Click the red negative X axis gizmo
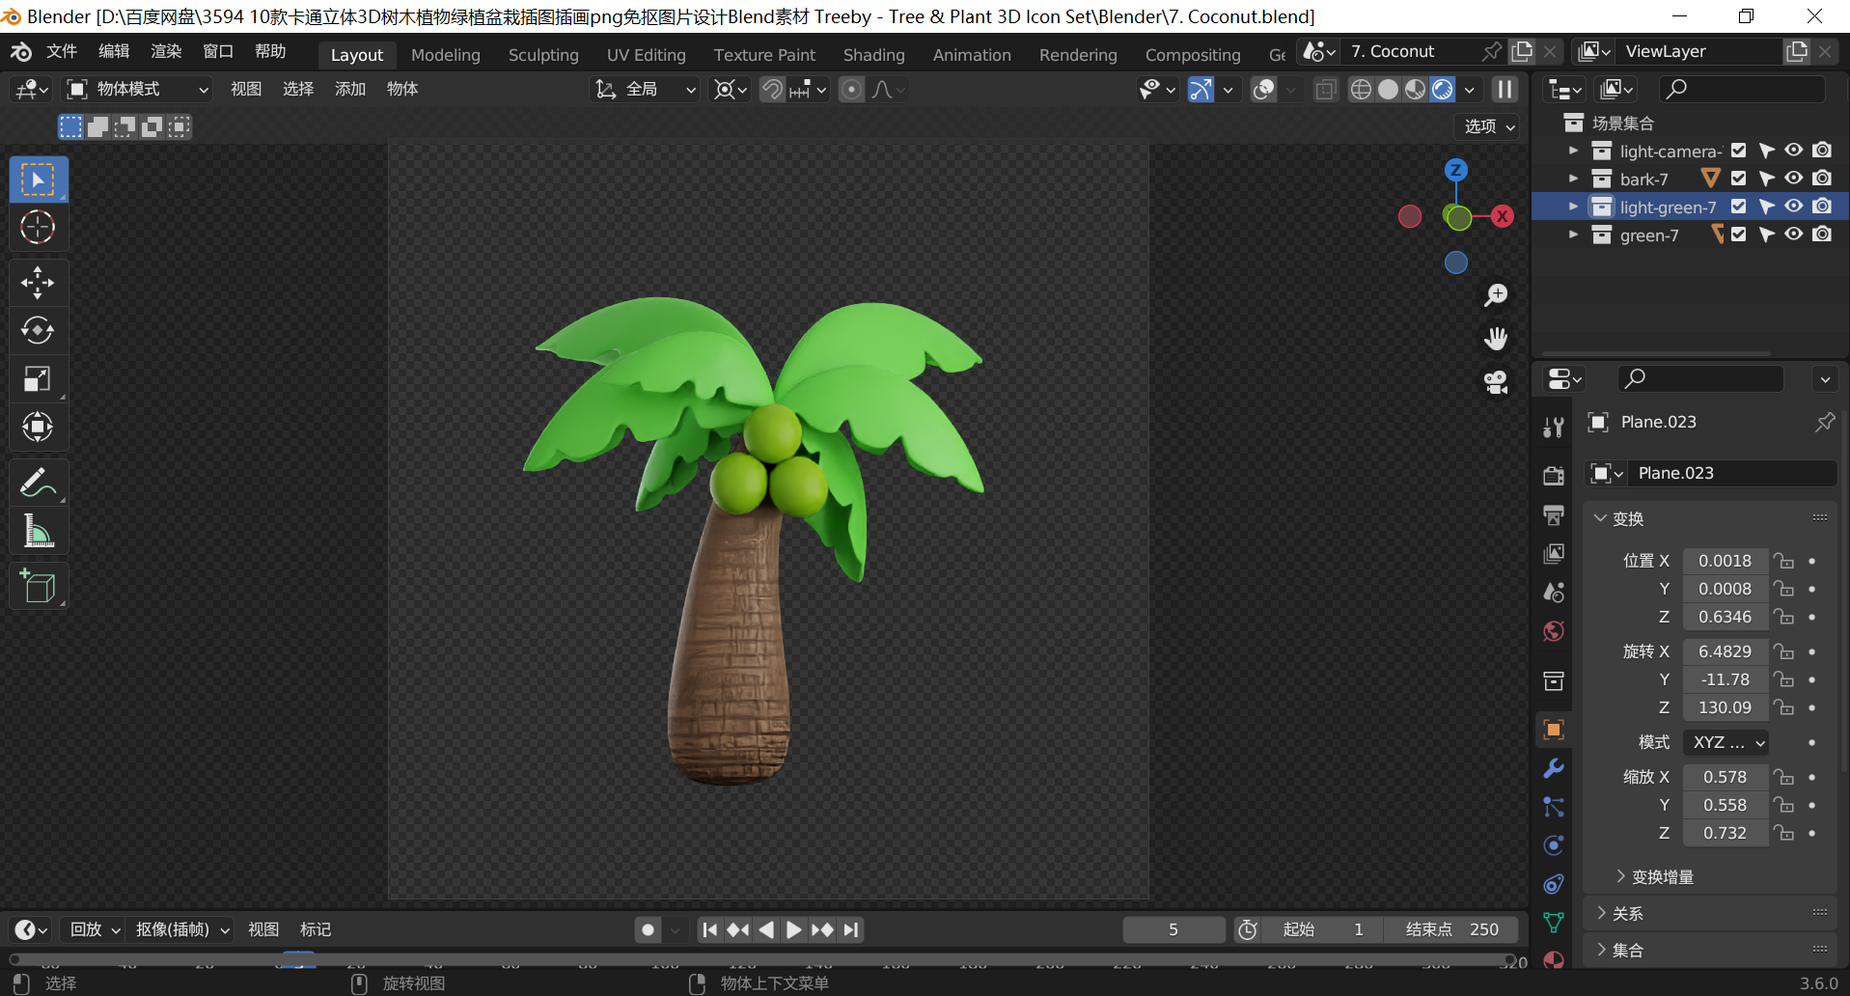The width and height of the screenshot is (1850, 996). (1410, 216)
